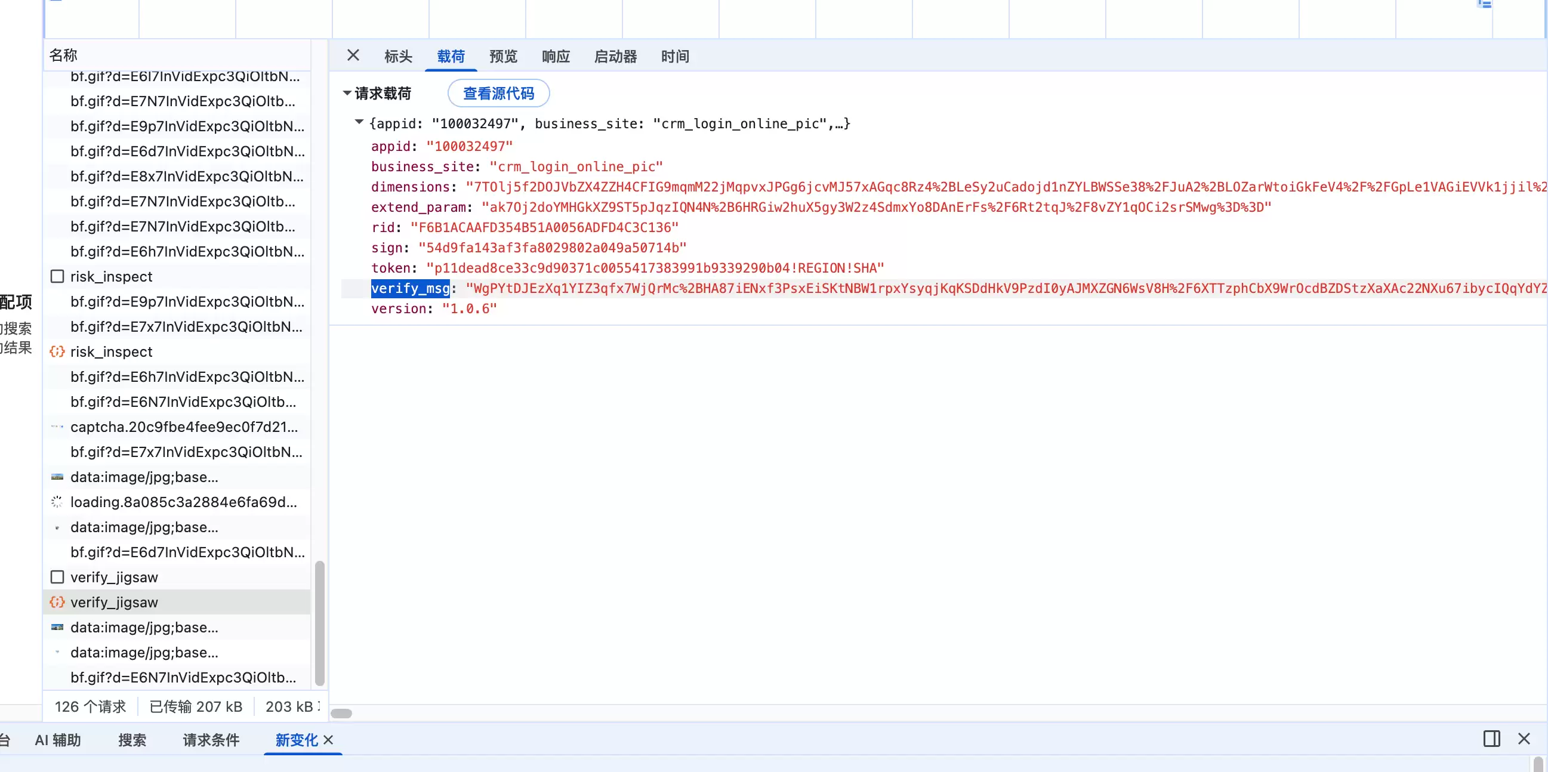Collapse the appid payload object tree
This screenshot has width=1548, height=772.
(x=359, y=122)
